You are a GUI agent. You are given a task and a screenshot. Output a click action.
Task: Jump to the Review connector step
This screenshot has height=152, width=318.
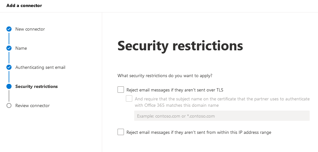[32, 105]
